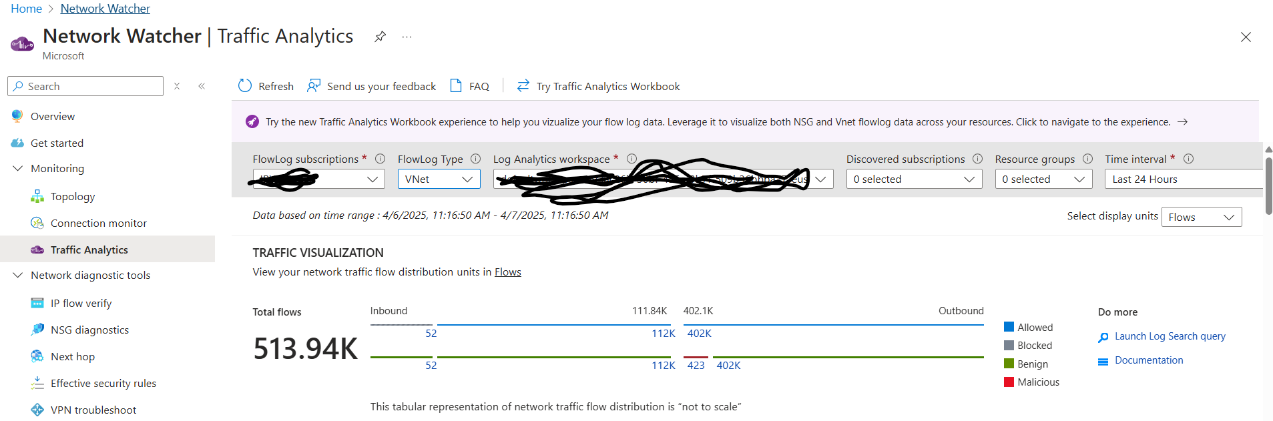
Task: Click the Send us your feedback icon
Action: coord(314,86)
